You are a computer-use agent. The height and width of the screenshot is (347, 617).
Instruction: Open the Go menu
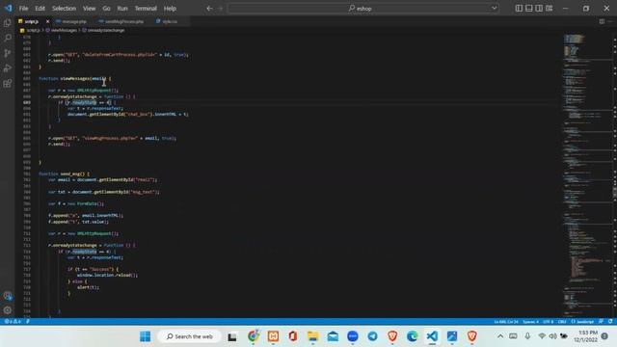tap(106, 9)
